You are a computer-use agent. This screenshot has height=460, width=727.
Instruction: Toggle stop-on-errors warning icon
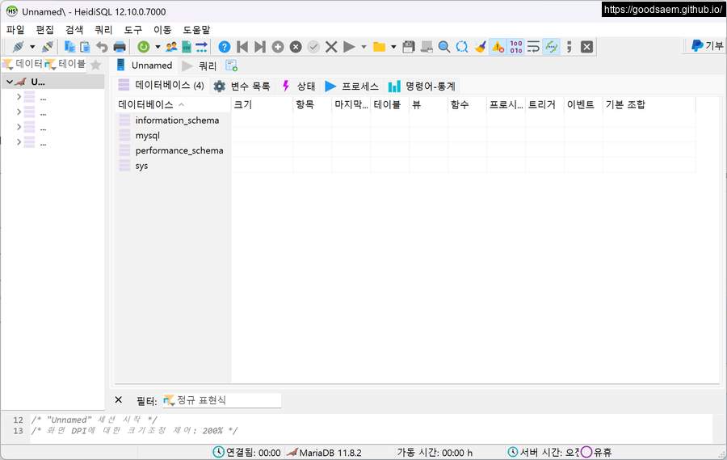click(x=498, y=47)
